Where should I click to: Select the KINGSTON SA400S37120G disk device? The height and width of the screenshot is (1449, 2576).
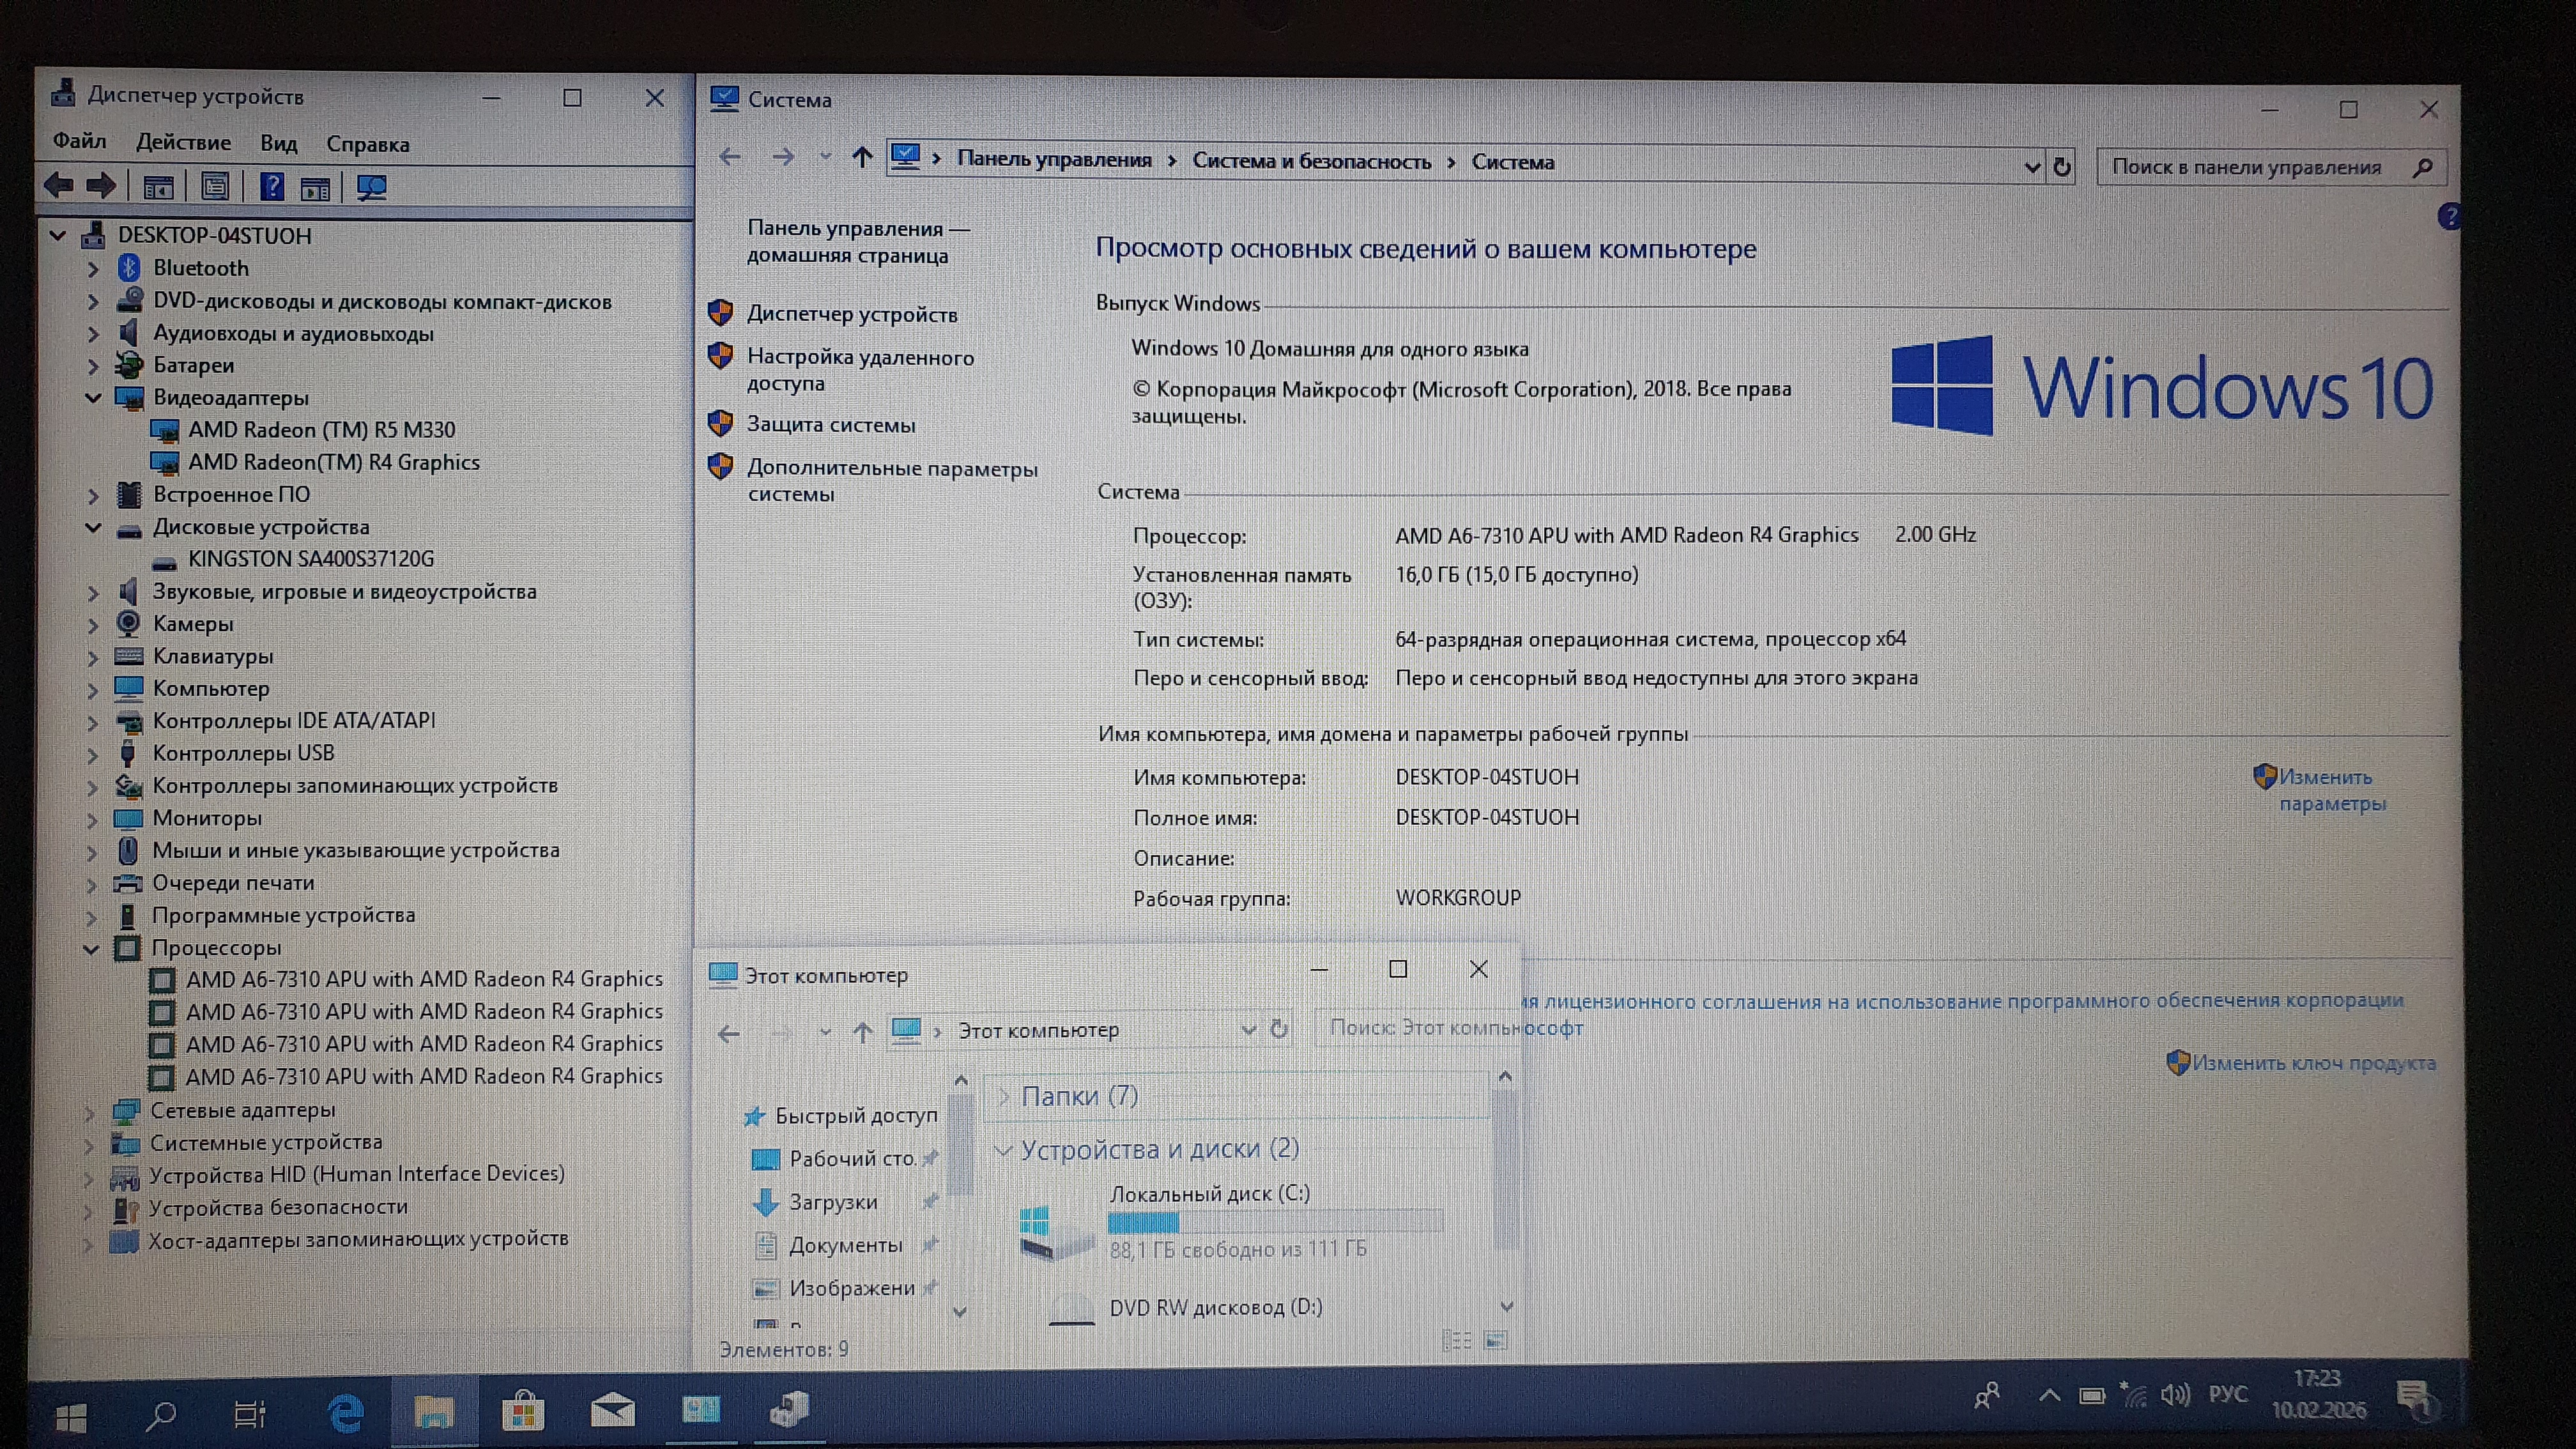(x=310, y=559)
